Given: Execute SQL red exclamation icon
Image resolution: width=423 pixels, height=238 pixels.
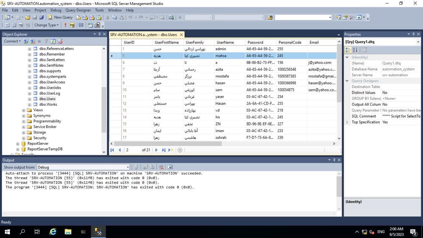Looking at the screenshot, I should click(x=65, y=25).
